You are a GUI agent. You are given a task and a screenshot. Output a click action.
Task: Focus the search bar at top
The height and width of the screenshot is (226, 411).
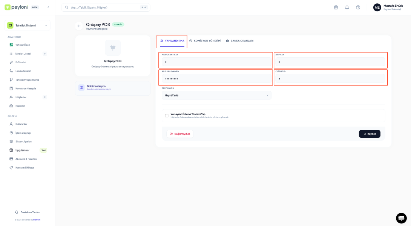pos(106,8)
